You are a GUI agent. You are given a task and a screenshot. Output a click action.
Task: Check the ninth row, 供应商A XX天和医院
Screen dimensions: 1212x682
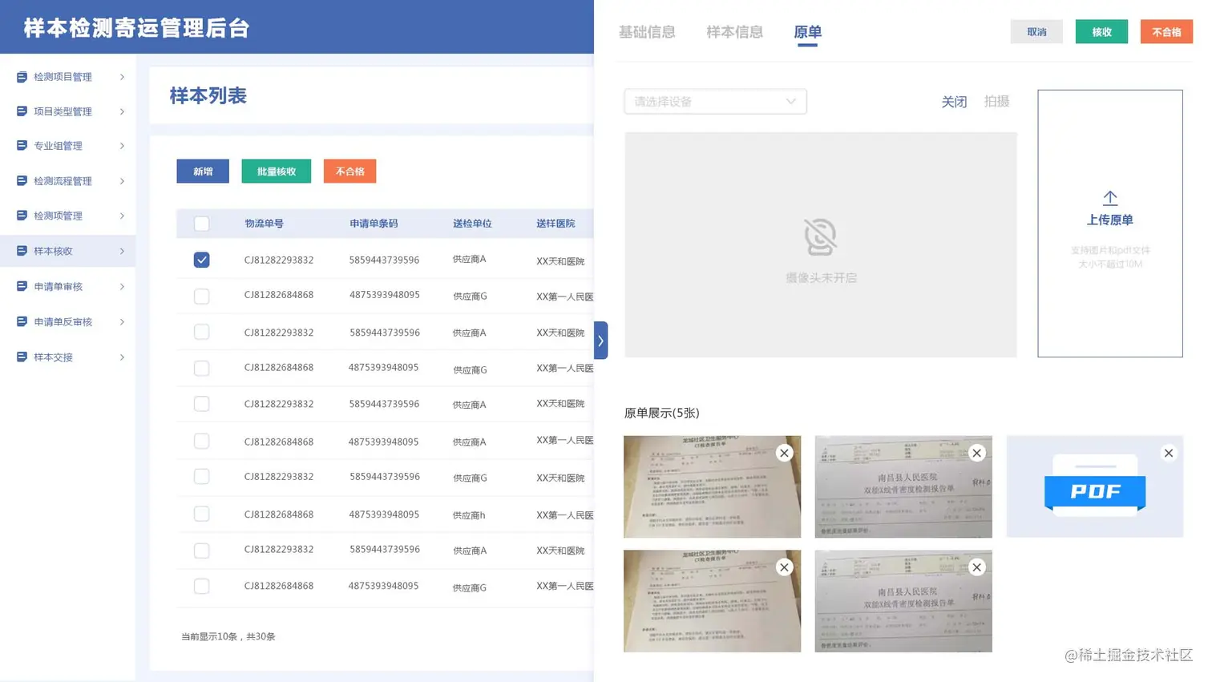click(x=202, y=551)
